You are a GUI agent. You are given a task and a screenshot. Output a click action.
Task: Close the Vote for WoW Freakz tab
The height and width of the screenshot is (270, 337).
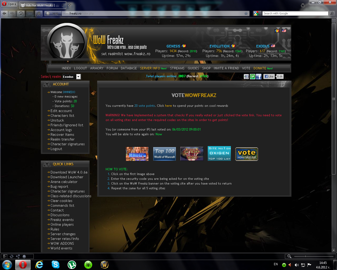coord(63,5)
